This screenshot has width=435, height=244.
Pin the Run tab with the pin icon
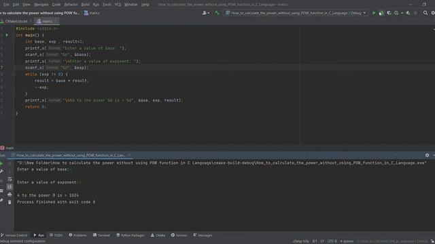coord(1,201)
